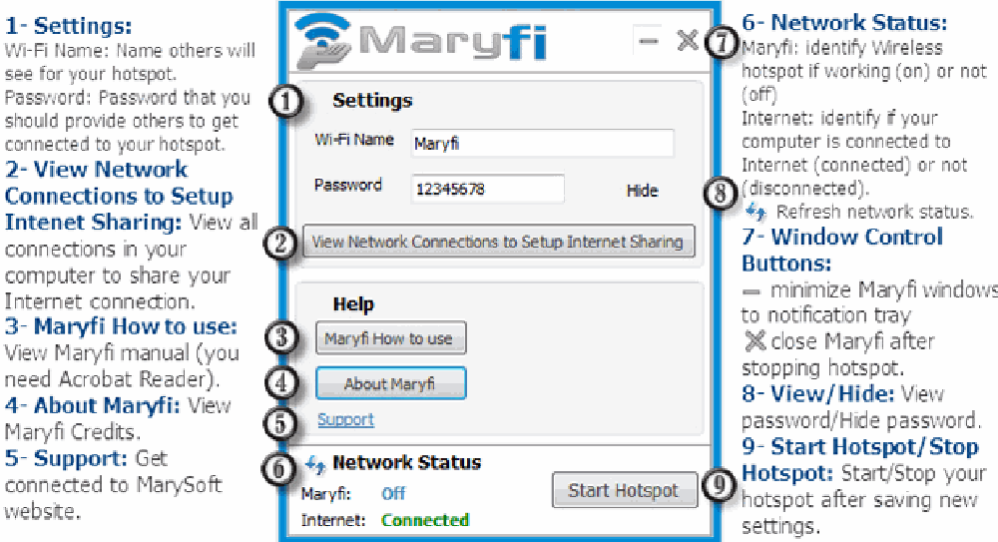This screenshot has height=542, width=998.
Task: Click '8- View/Hide:' description heading
Action: (x=818, y=394)
